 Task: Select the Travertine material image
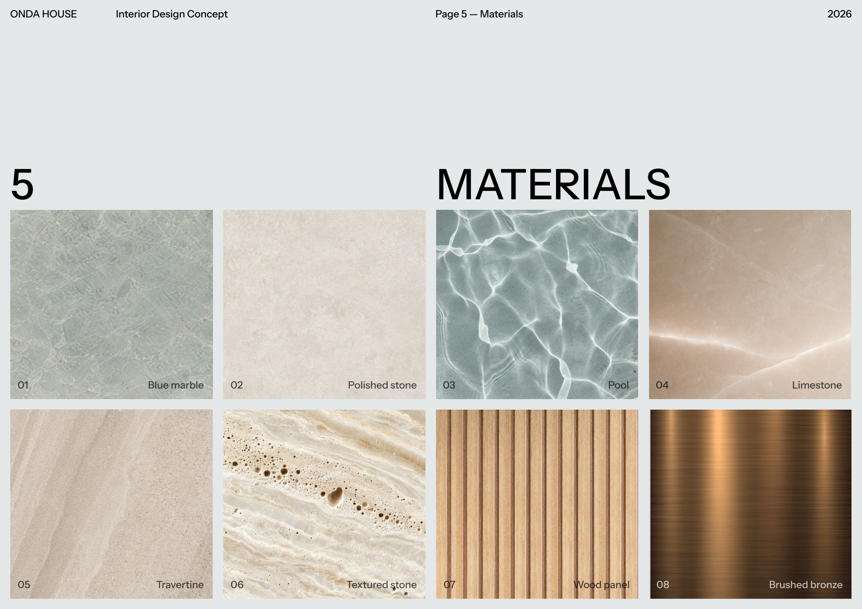(x=112, y=504)
